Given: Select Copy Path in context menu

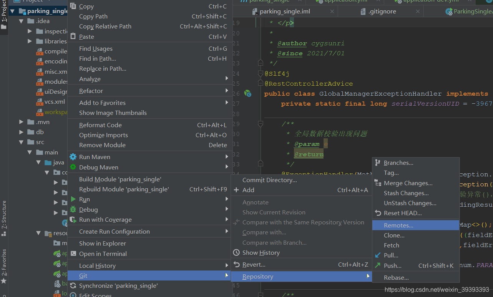Looking at the screenshot, I should point(150,17).
